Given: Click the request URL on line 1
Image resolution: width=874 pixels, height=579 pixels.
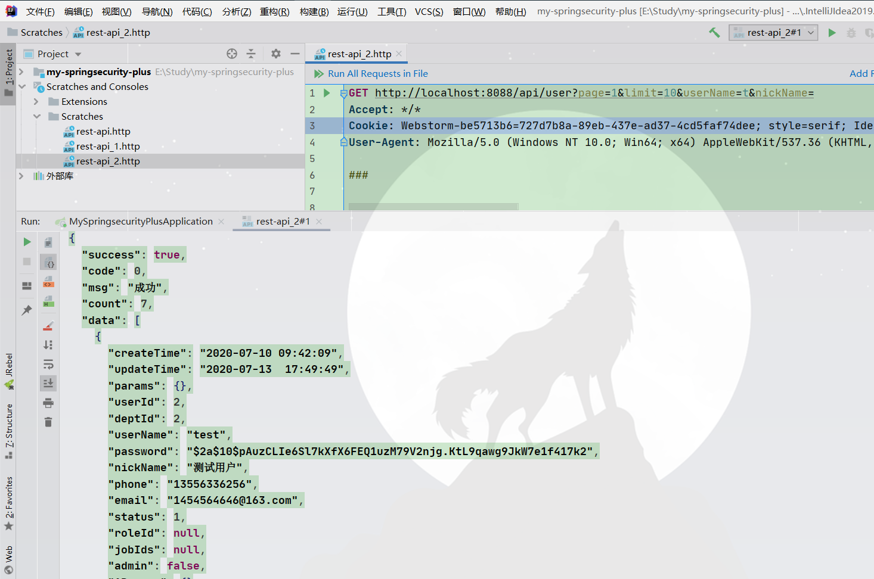Looking at the screenshot, I should tap(594, 93).
